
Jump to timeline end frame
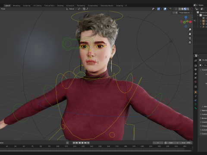(88, 143)
